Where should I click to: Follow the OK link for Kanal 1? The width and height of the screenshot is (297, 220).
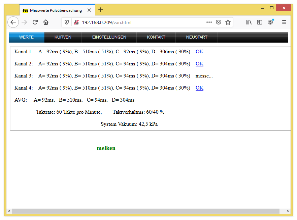click(199, 52)
